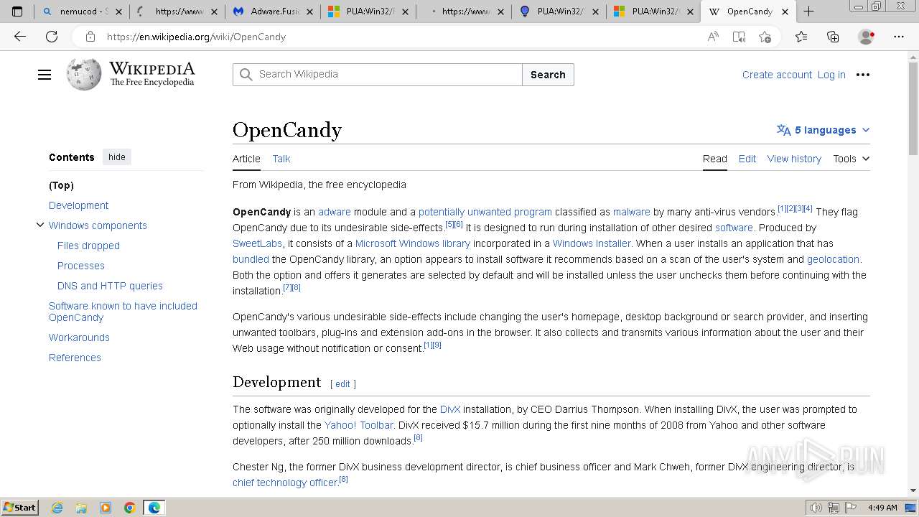Screen dimensions: 919x517
Task: Select the Read view tab
Action: tap(714, 159)
